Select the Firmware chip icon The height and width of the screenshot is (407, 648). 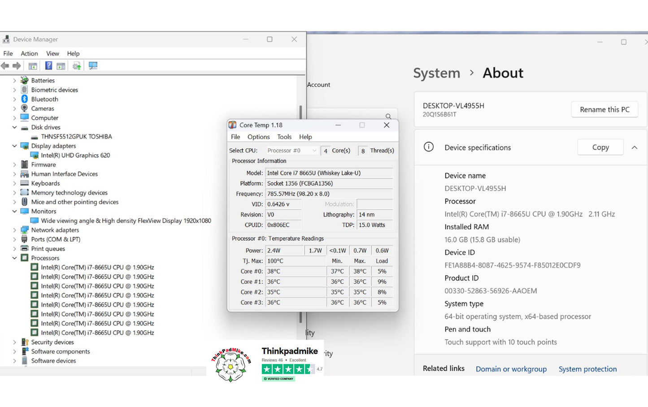click(25, 165)
